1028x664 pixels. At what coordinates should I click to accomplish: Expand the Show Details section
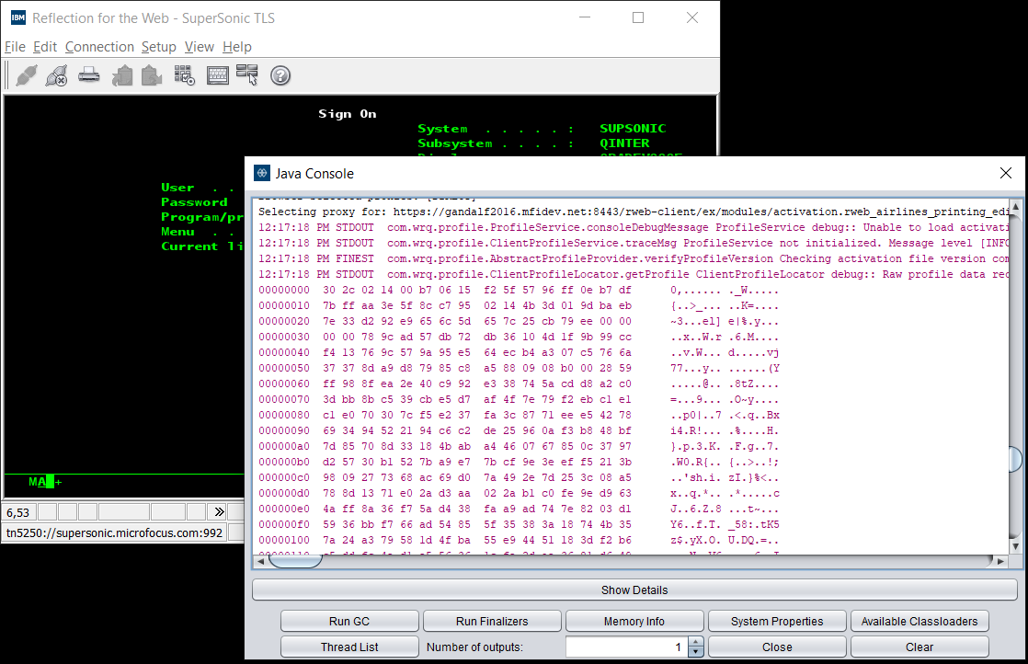click(x=634, y=590)
